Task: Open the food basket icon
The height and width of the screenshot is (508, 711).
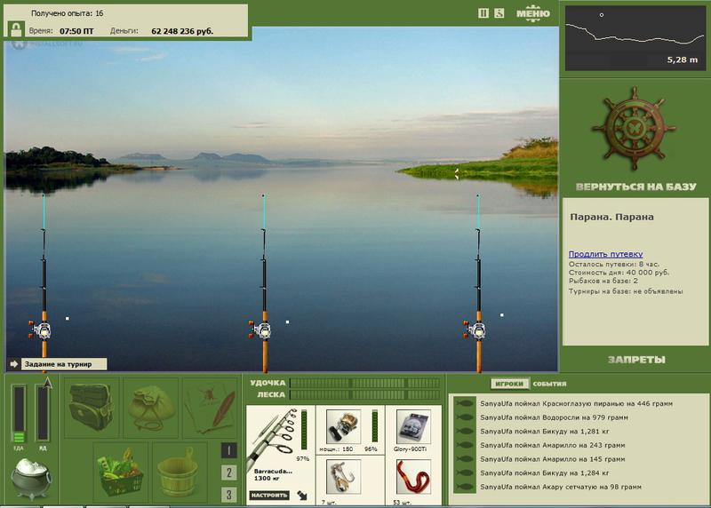Action: tap(121, 472)
